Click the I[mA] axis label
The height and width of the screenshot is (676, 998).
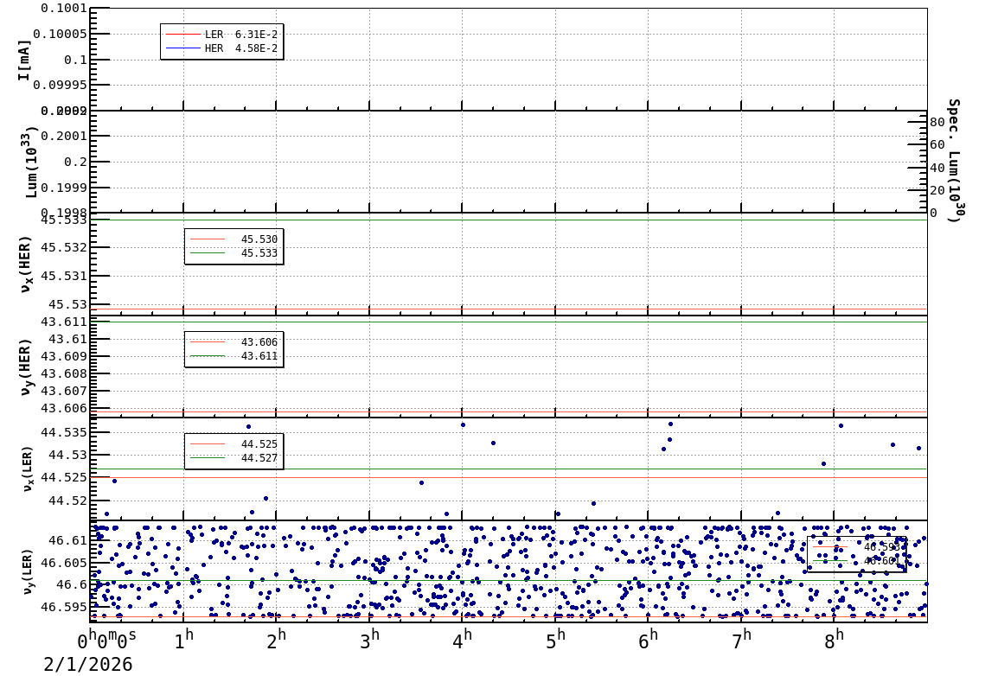tap(24, 60)
